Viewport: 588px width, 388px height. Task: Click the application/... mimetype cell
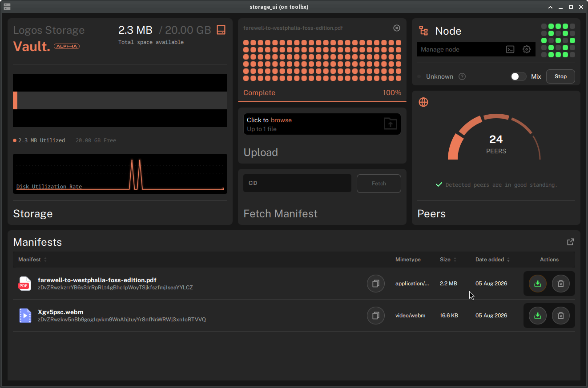[412, 284]
